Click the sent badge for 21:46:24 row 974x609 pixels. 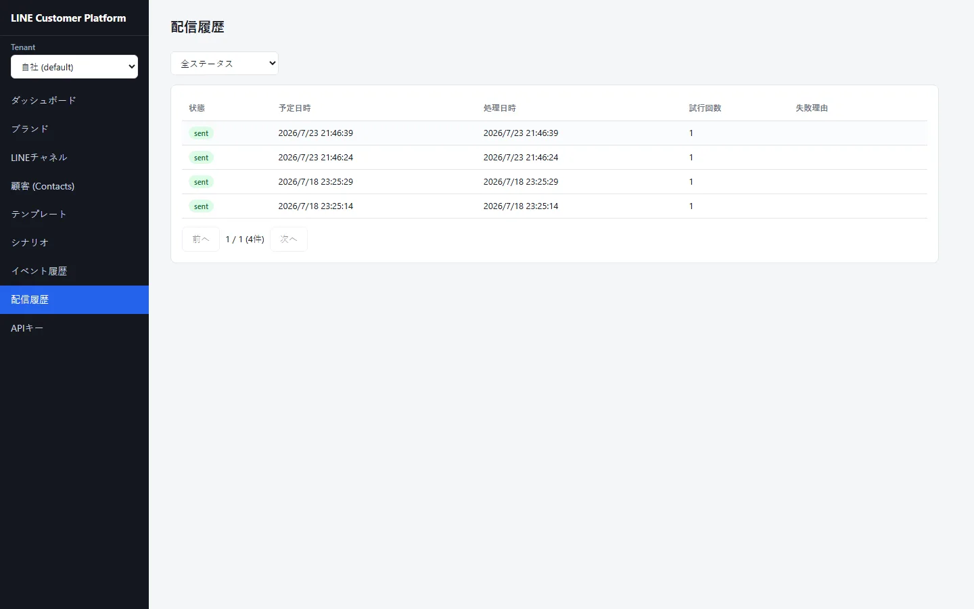[x=201, y=158]
